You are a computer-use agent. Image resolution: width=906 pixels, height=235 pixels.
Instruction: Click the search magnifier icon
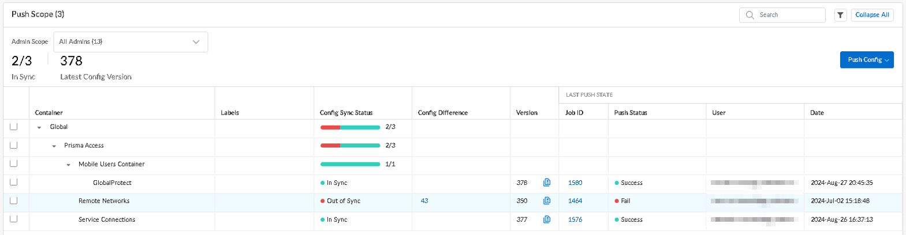(750, 15)
